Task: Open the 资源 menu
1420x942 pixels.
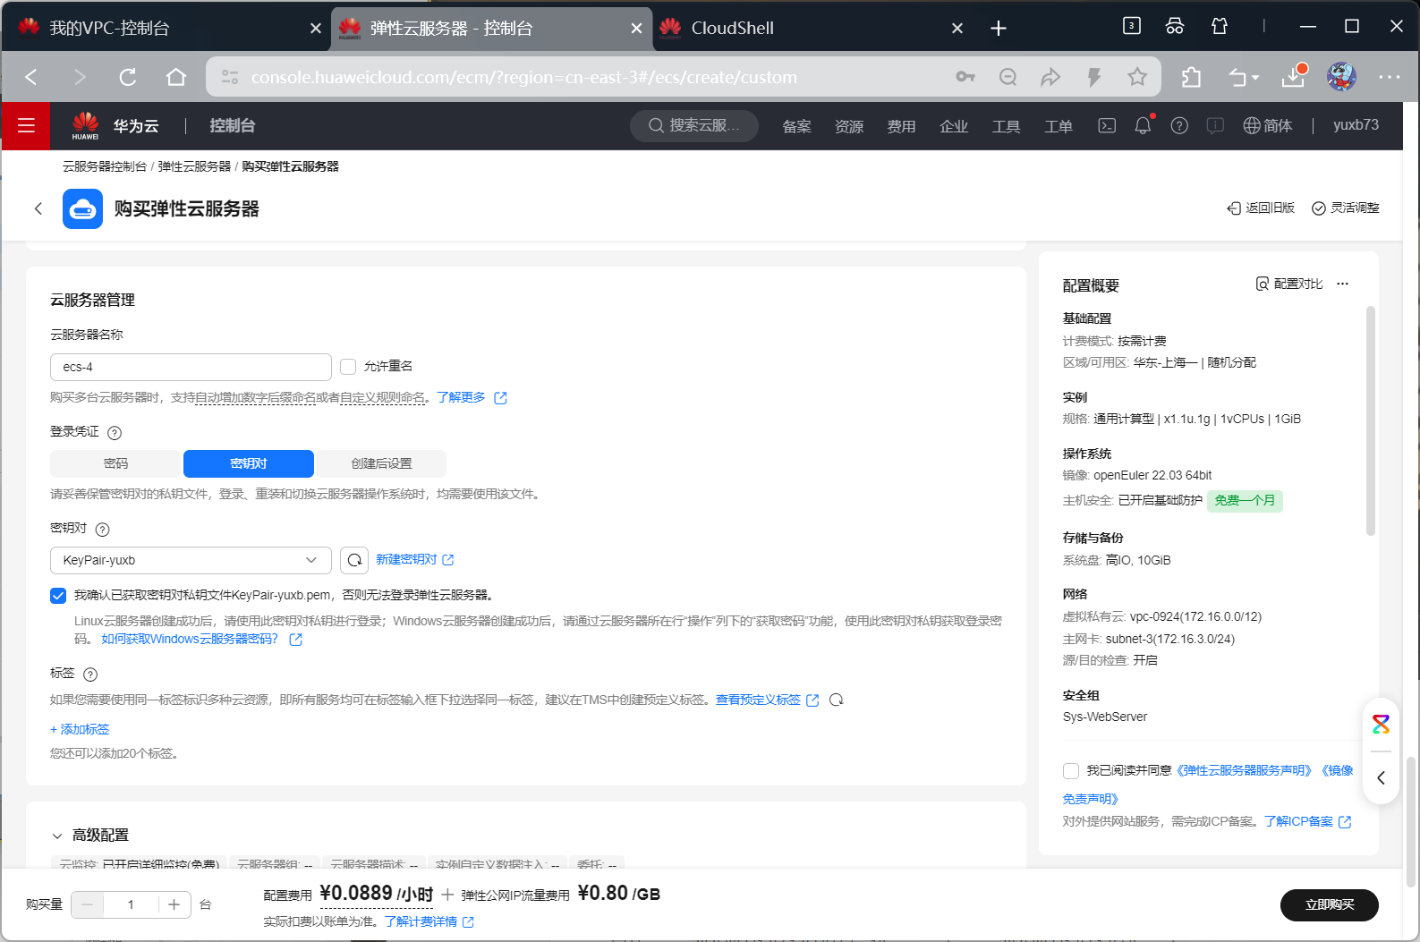Action: point(849,126)
